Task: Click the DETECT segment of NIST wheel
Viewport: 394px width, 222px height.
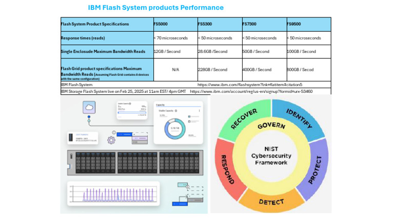Action: click(x=271, y=201)
